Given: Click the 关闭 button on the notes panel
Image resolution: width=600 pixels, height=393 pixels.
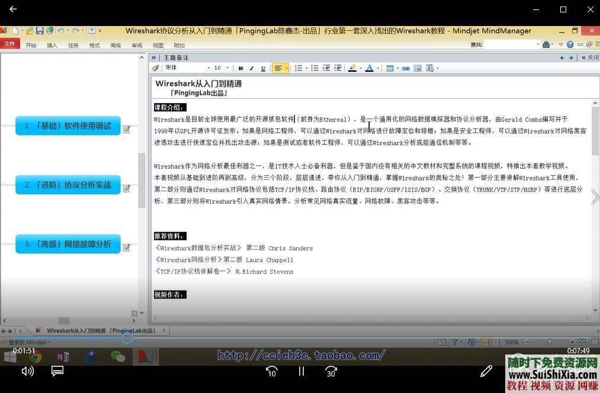Looking at the screenshot, I should [589, 57].
